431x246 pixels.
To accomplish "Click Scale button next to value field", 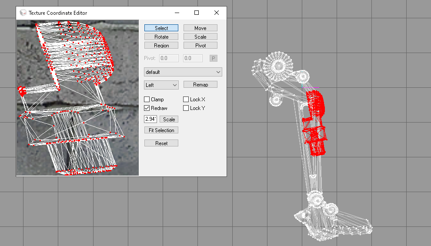I will [x=169, y=119].
